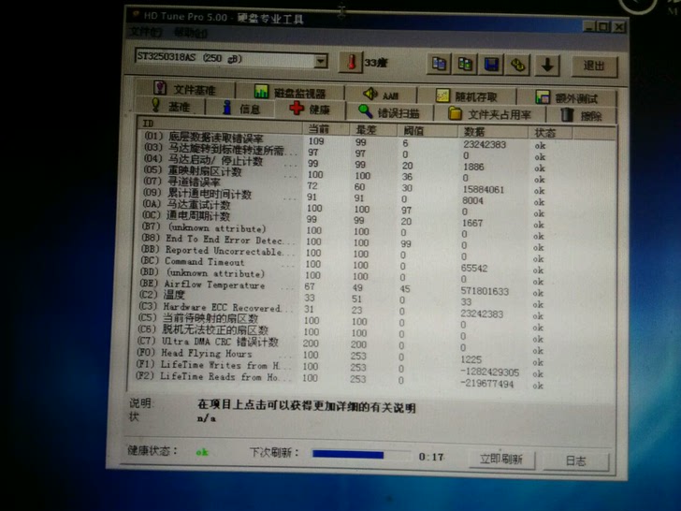Viewport: 681px width, 511px height.
Task: Click the refresh countdown progress bar
Action: (x=361, y=455)
